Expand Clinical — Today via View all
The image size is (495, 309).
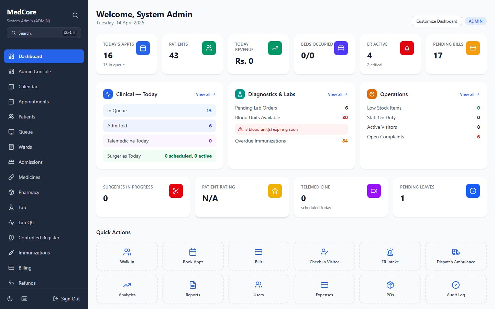pyautogui.click(x=206, y=94)
